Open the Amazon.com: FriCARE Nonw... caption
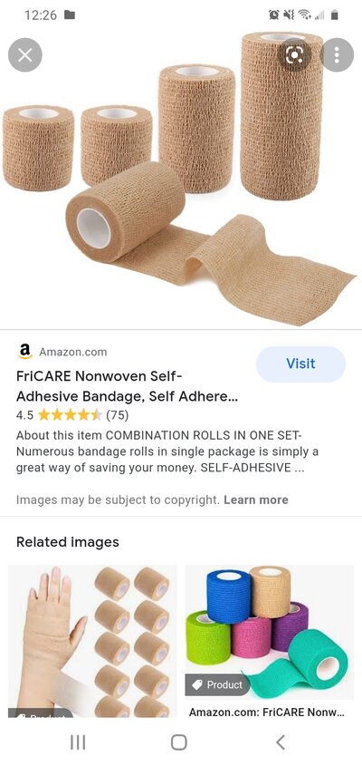Image resolution: width=362 pixels, height=766 pixels. 266,712
